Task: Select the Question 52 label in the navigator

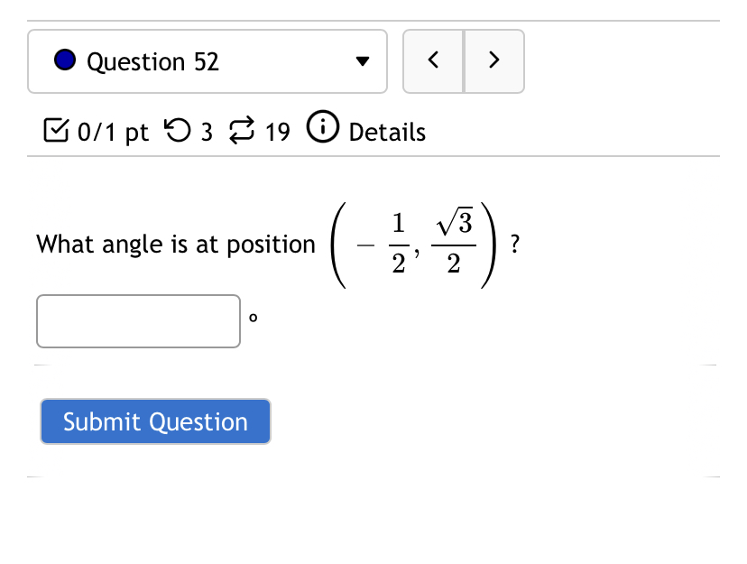Action: tap(152, 61)
